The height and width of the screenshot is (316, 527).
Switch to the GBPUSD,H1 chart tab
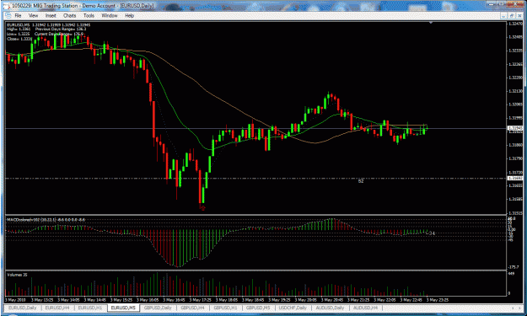225,308
